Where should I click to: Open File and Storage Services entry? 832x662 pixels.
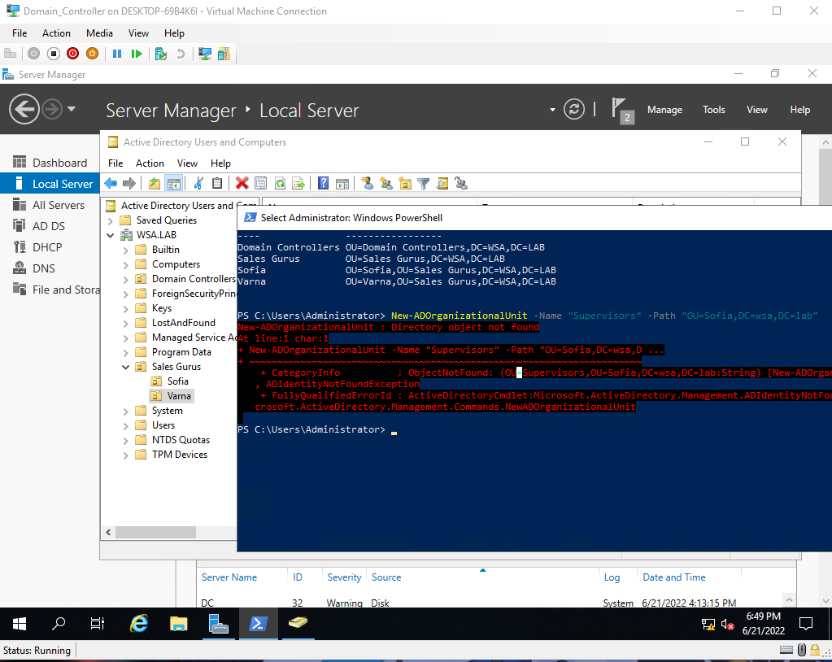click(50, 290)
